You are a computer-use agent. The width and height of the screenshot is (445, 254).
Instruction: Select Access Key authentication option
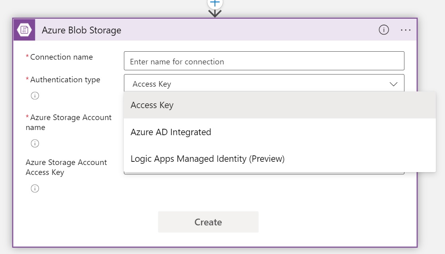coord(152,105)
